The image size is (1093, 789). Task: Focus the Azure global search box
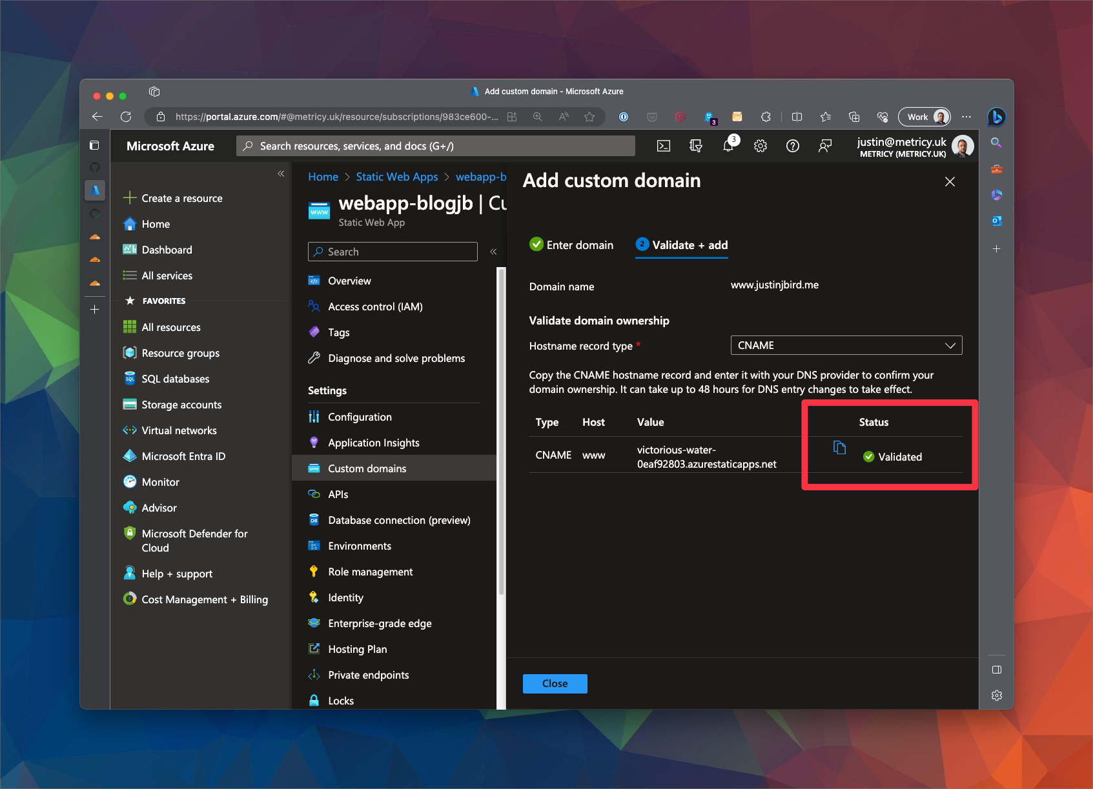(436, 146)
